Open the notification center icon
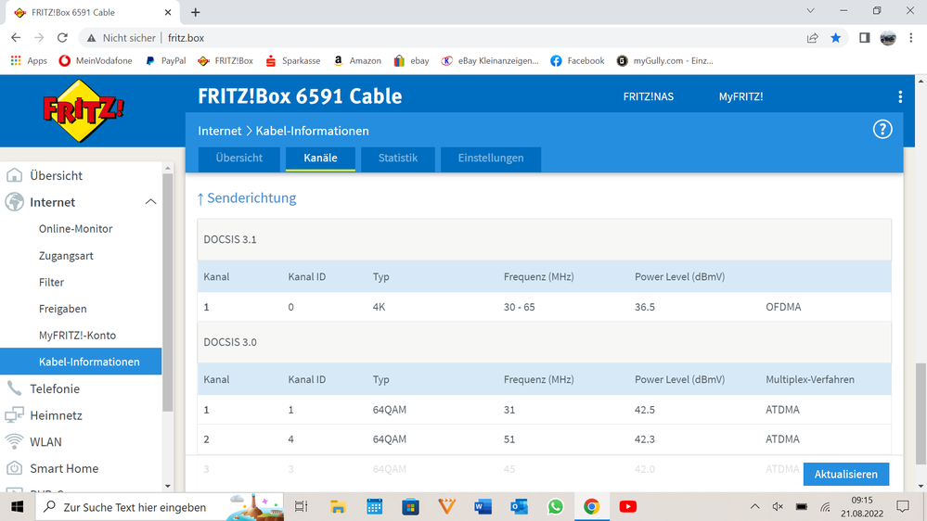Screen dimensions: 927x521 903,506
